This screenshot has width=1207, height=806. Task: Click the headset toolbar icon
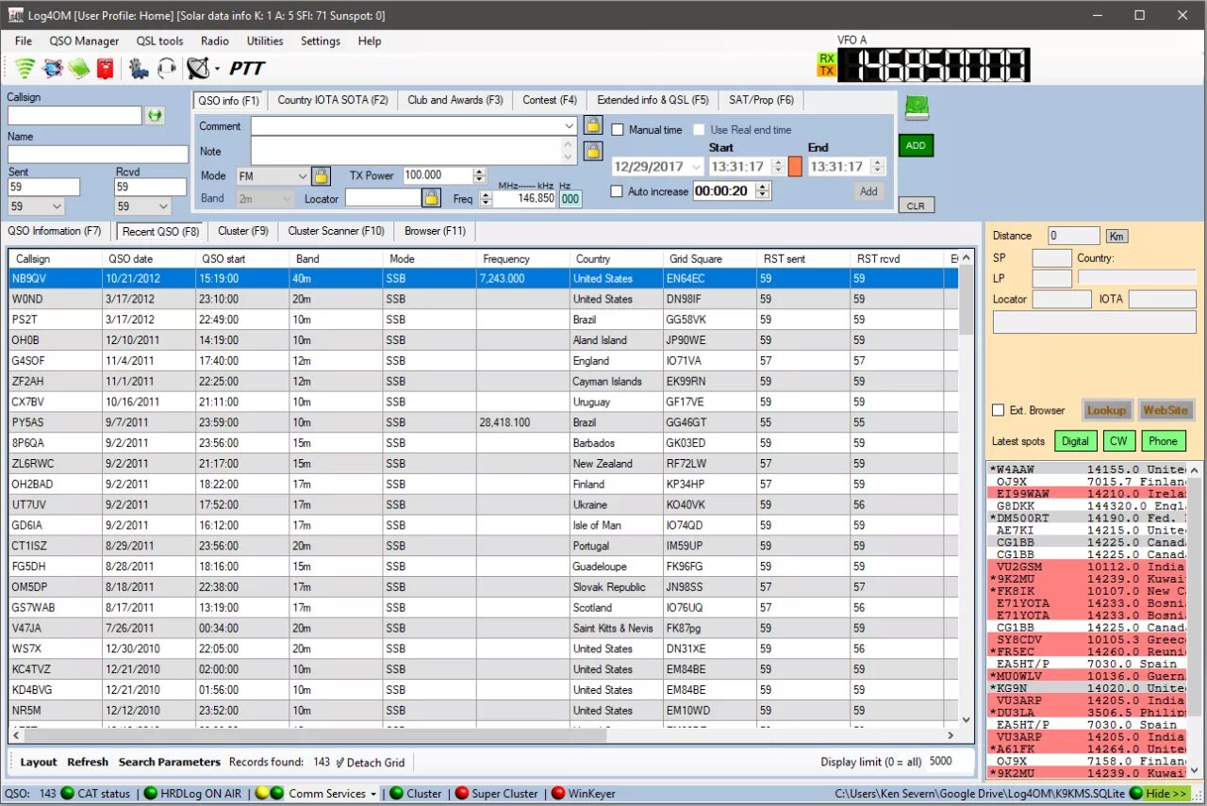click(x=166, y=68)
